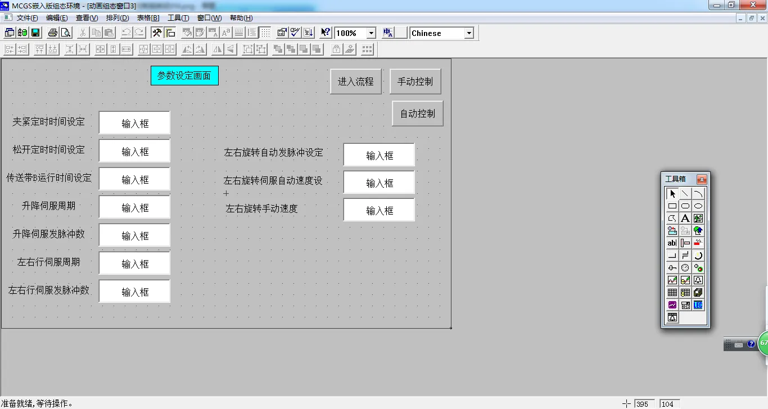Viewport: 768px width, 409px height.
Task: Open the 工具(T) menu
Action: point(178,17)
